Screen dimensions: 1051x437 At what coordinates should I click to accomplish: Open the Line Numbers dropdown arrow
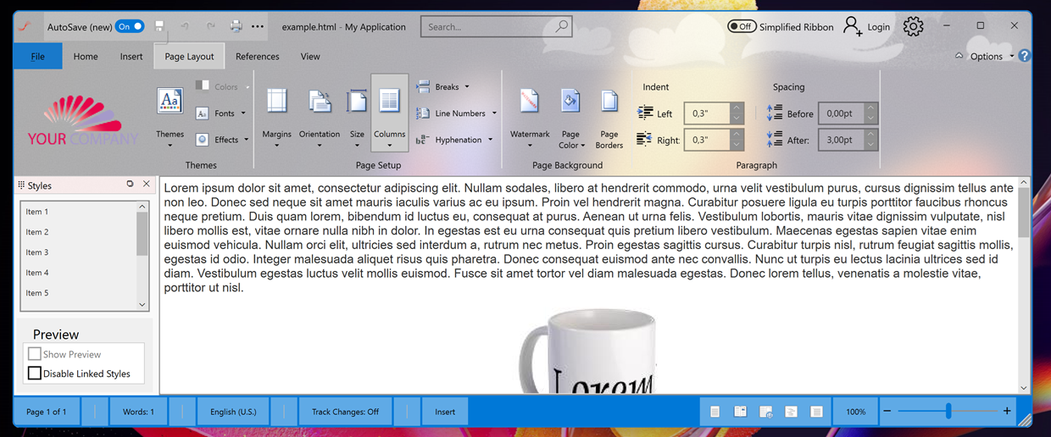494,113
